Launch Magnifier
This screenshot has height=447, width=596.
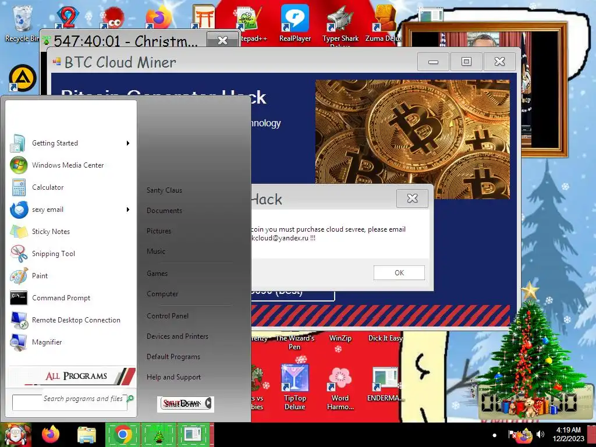tap(70, 342)
